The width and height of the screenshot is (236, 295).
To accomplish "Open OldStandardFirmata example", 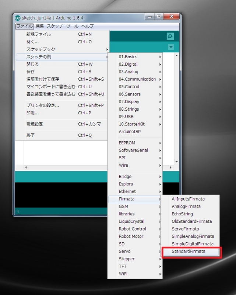I will click(190, 222).
